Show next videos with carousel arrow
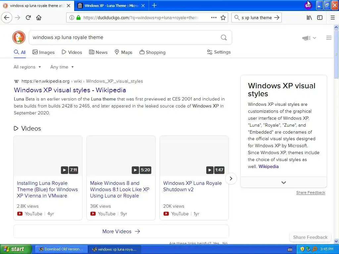Viewport: 339px width, 254px height. [231, 179]
